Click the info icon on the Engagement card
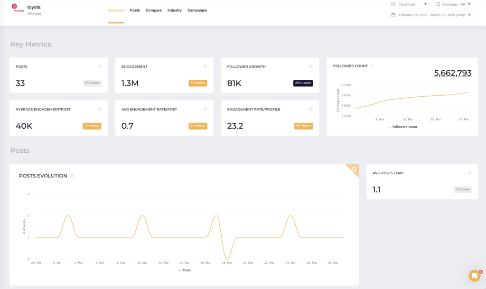Screen dimensions: 486x289 (205, 66)
